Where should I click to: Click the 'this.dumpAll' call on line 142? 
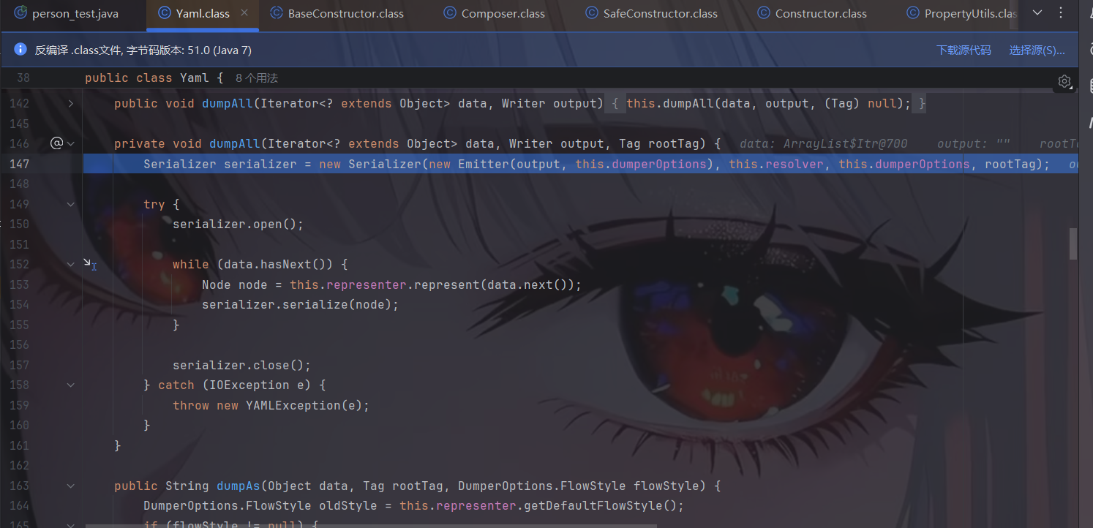tap(670, 104)
